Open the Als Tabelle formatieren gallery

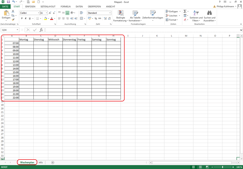(x=135, y=16)
